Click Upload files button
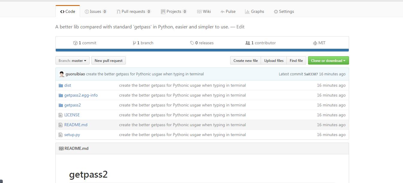This screenshot has height=183, width=403. (x=274, y=60)
